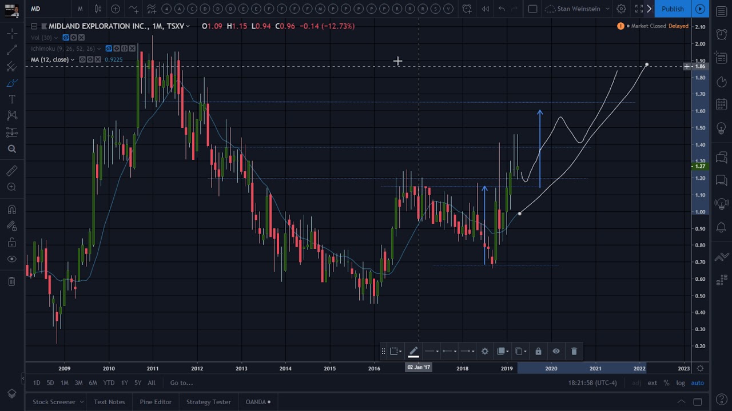Toggle the log price scale
Screen dimensions: 732x411
click(x=681, y=383)
